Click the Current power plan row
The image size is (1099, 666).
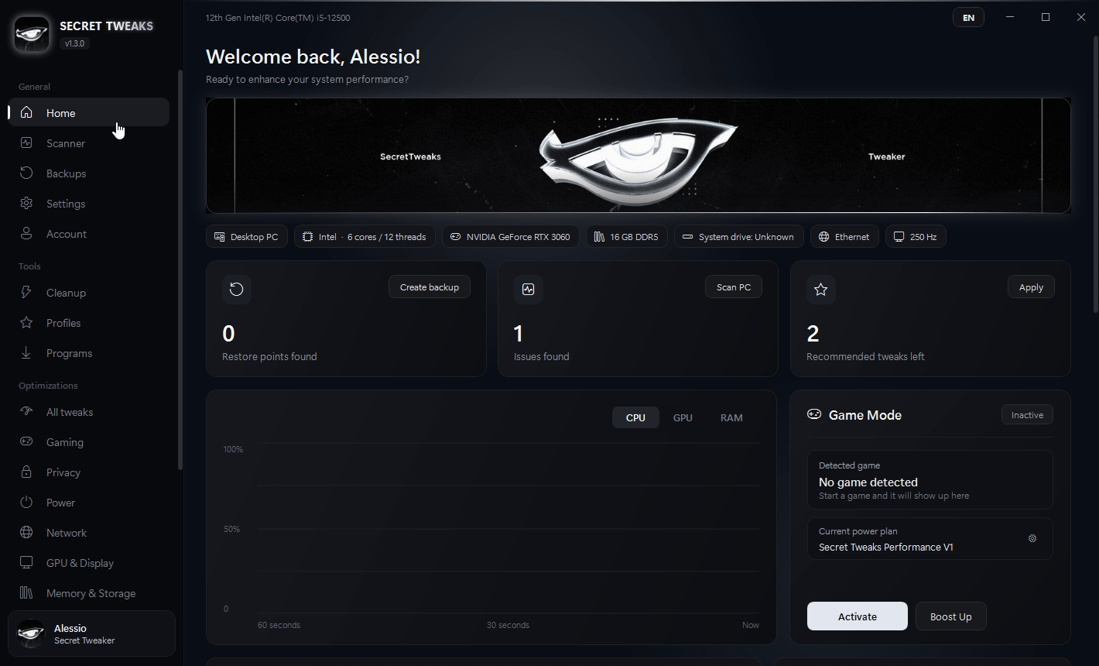(x=930, y=538)
